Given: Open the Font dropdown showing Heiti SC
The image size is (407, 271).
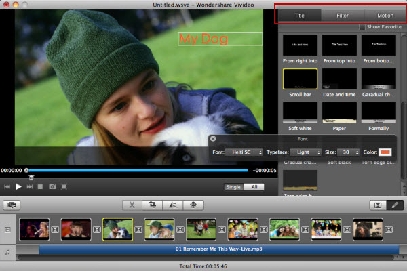Looking at the screenshot, I should tap(244, 152).
